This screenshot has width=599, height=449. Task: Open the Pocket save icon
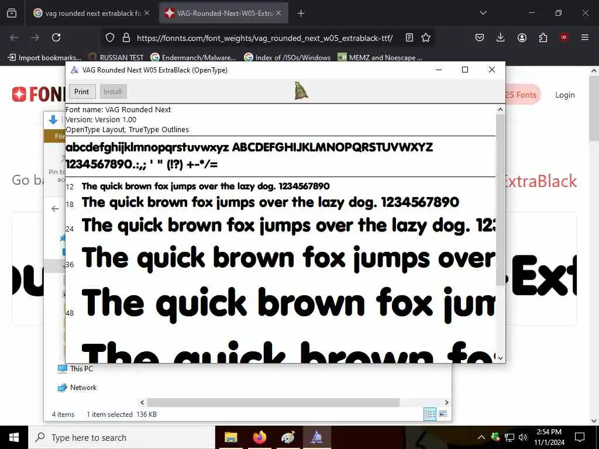pyautogui.click(x=480, y=37)
